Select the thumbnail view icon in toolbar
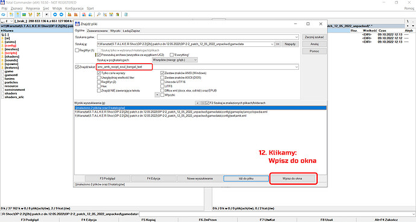The height and width of the screenshot is (222, 416). [x=24, y=14]
